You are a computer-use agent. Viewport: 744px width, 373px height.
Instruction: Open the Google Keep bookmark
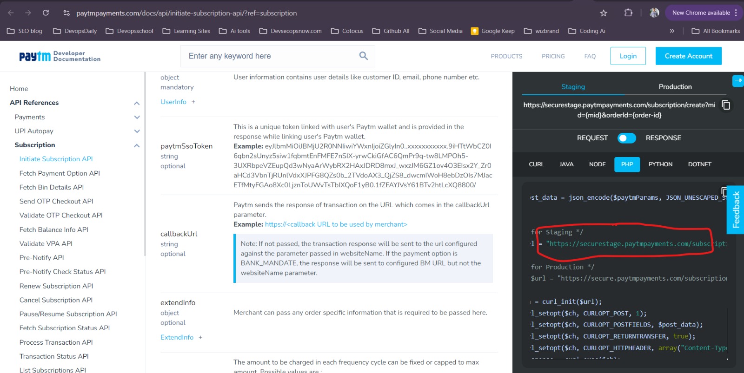[492, 31]
